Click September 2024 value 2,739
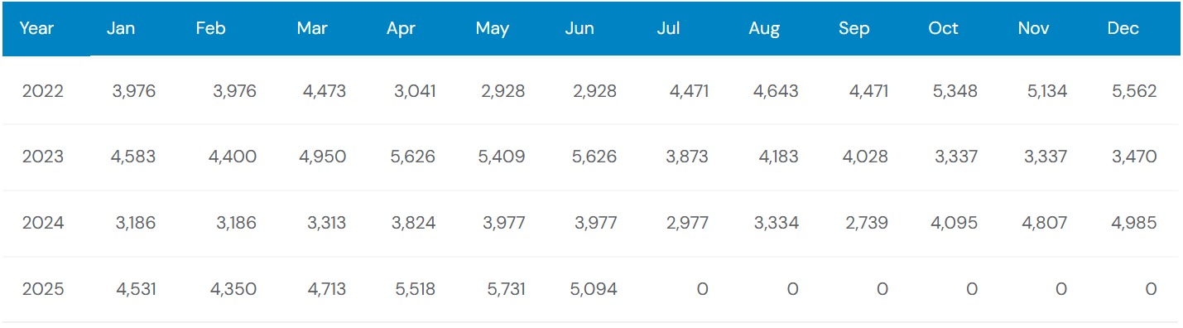The image size is (1183, 328). (x=867, y=223)
